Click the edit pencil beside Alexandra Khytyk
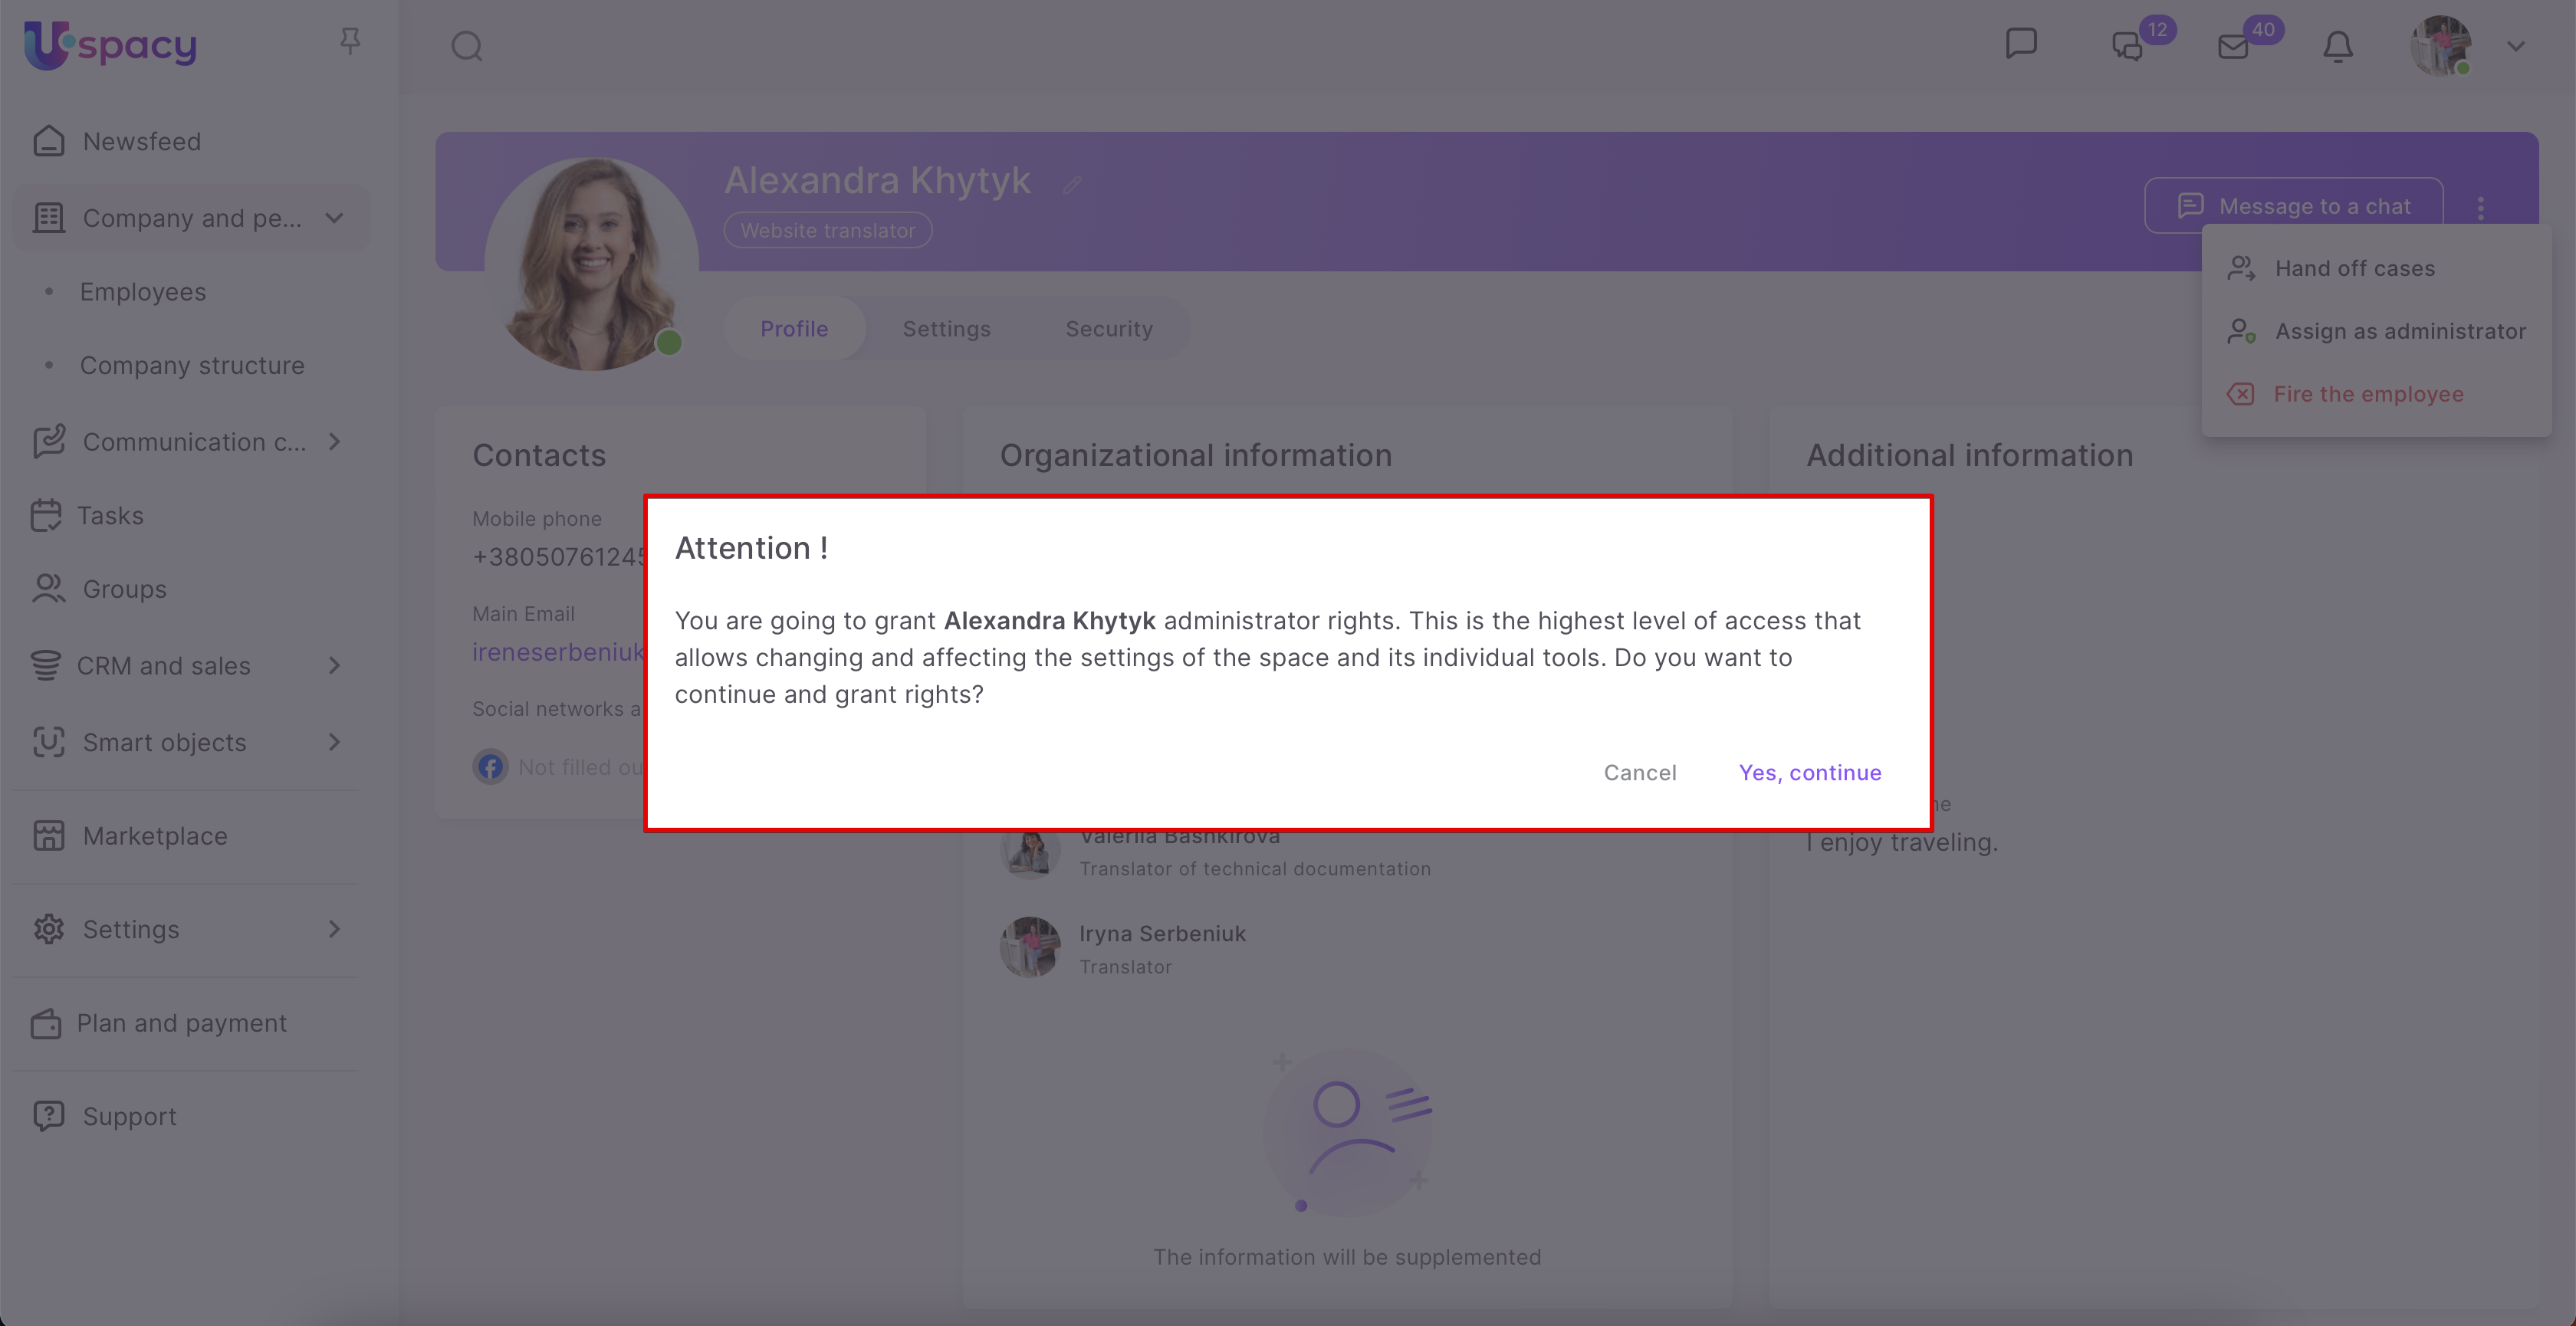Image resolution: width=2576 pixels, height=1326 pixels. click(x=1072, y=184)
